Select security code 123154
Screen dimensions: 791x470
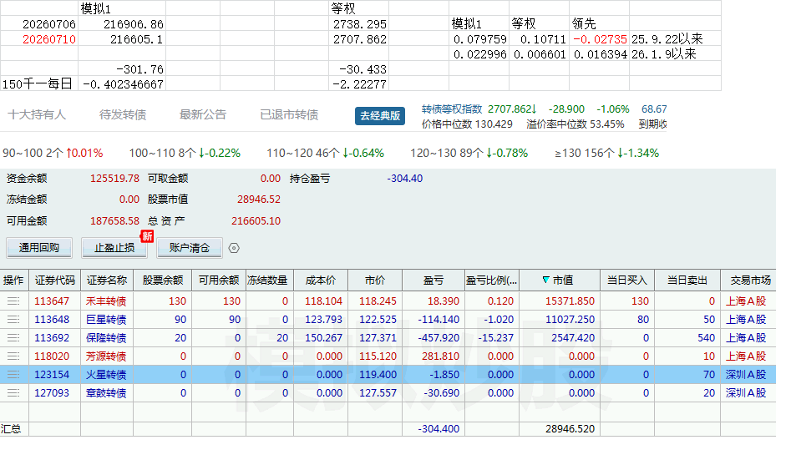(52, 374)
